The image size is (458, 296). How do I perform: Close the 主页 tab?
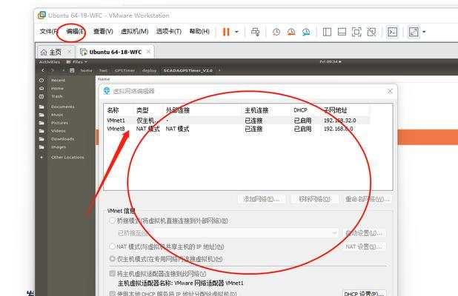(x=69, y=52)
